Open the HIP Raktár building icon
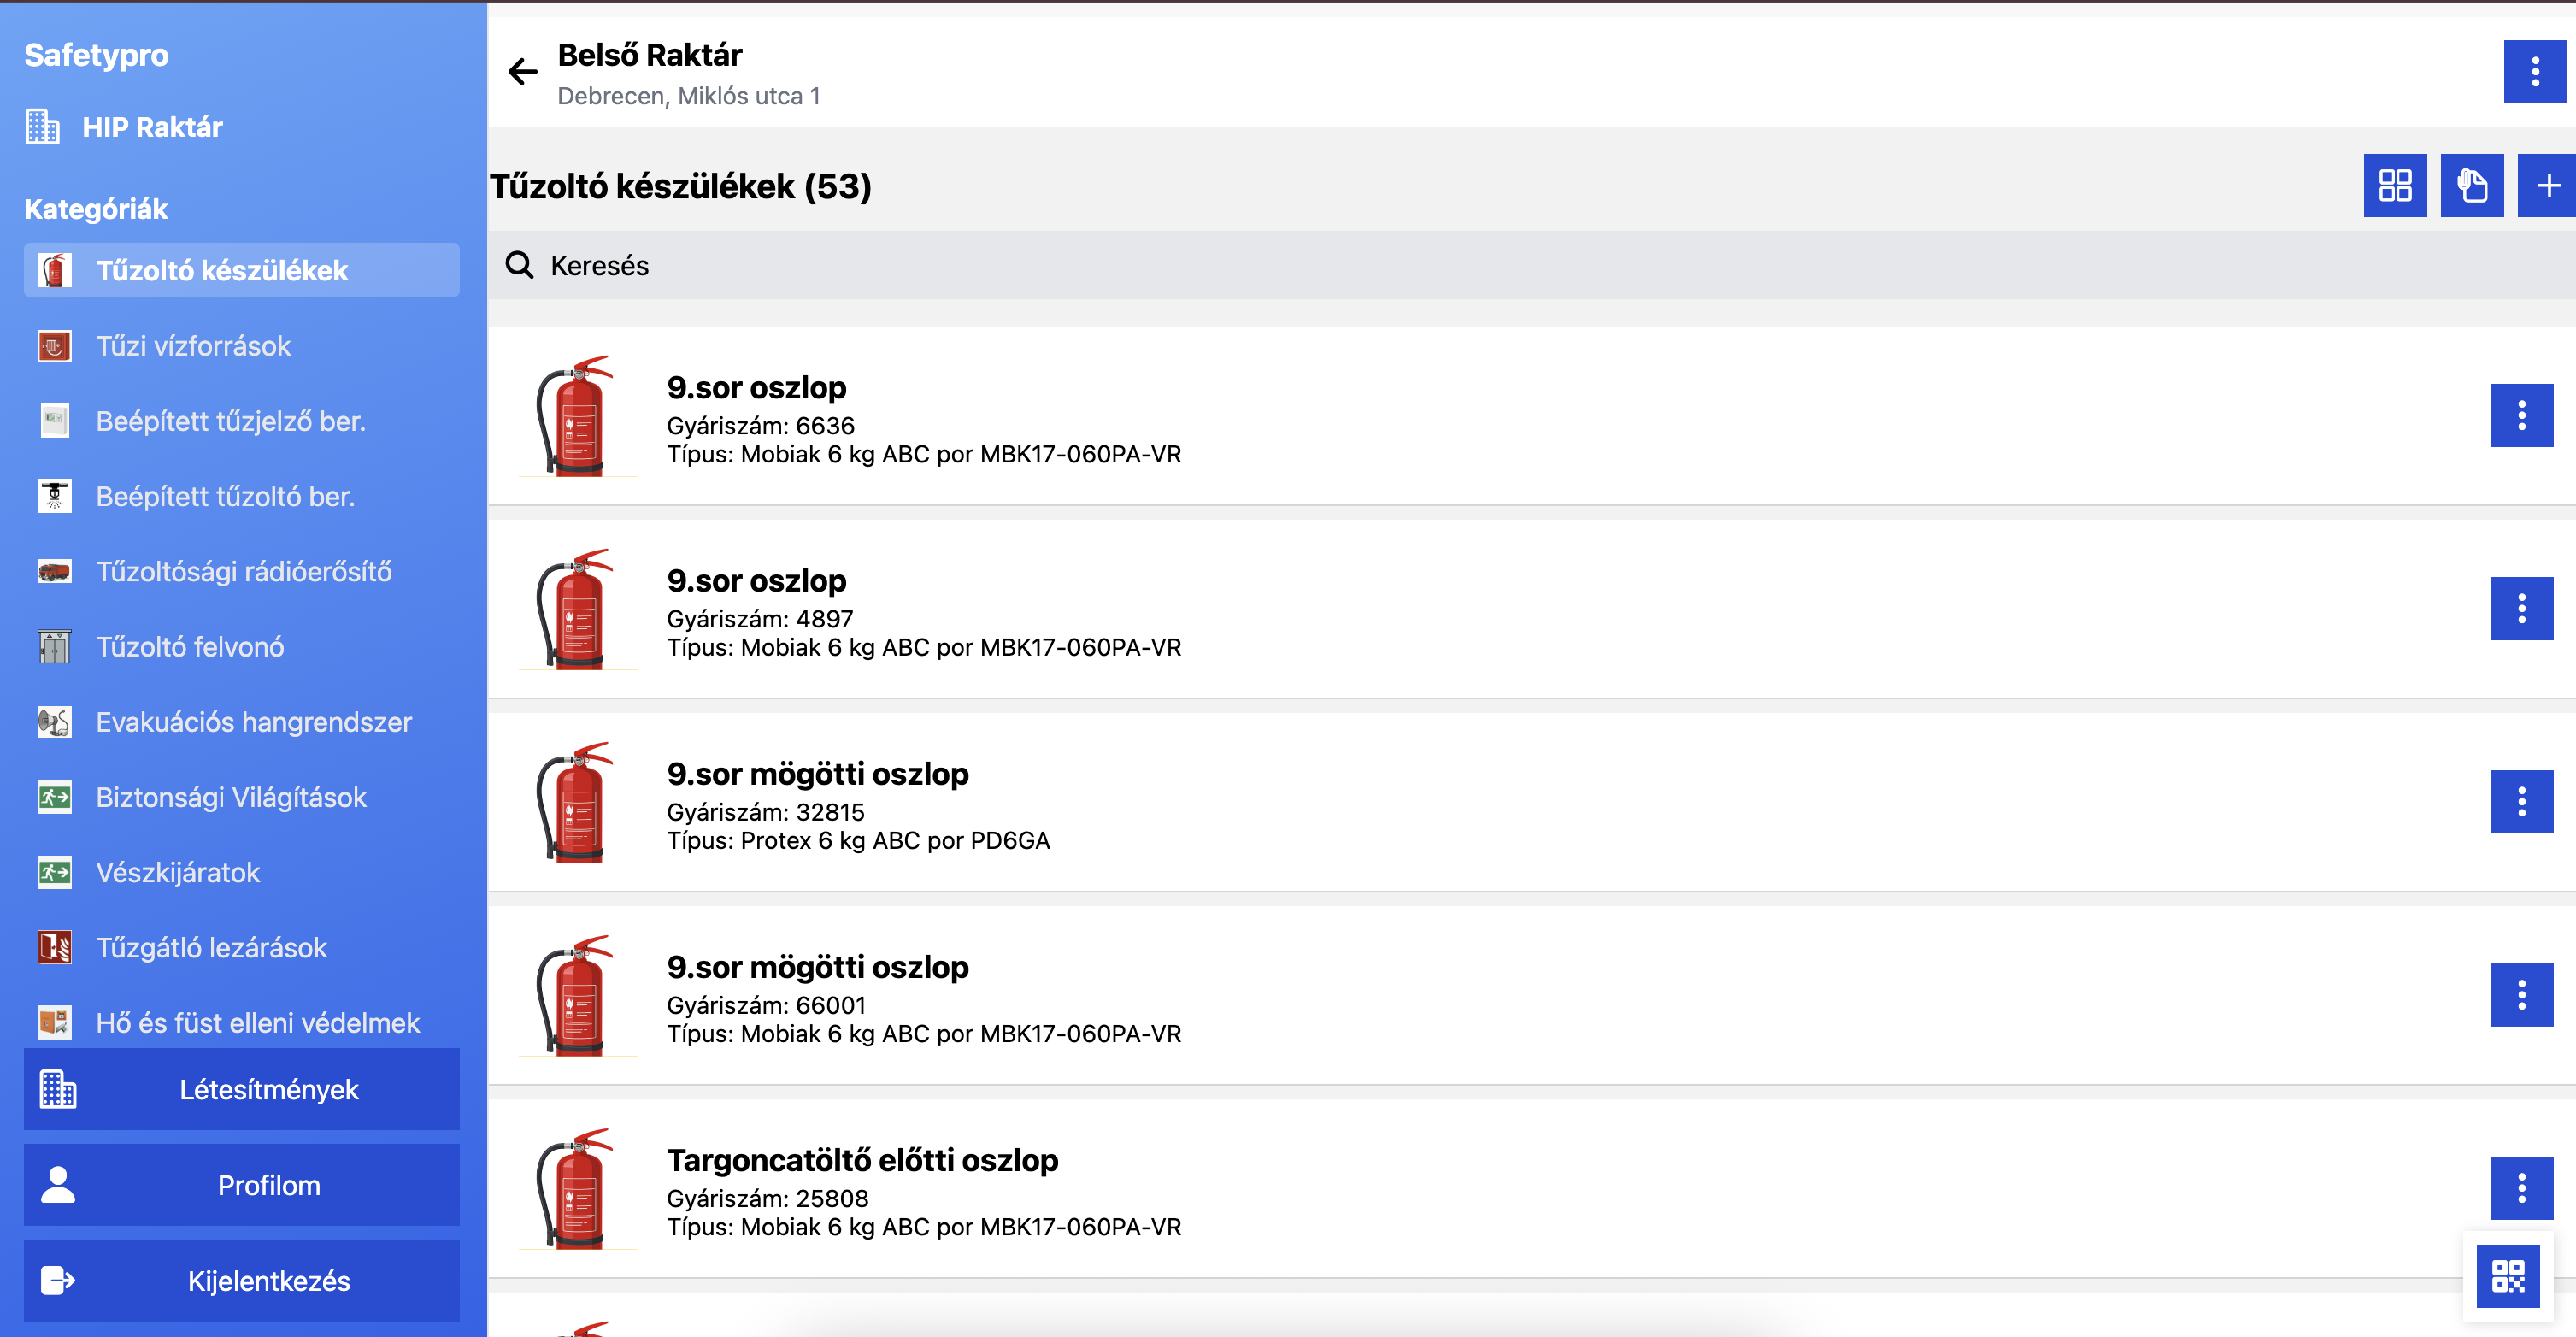This screenshot has height=1337, width=2576. click(x=42, y=127)
